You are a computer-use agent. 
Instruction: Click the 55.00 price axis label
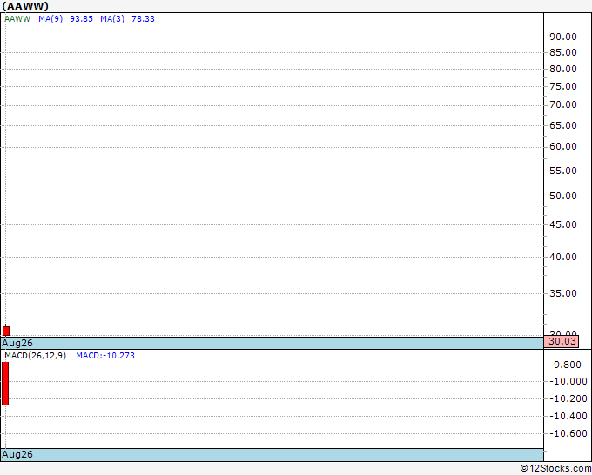point(563,171)
